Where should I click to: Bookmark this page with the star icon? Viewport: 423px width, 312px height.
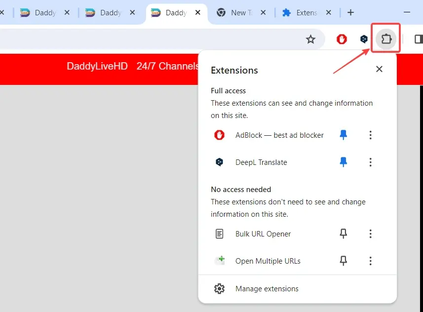click(x=310, y=39)
